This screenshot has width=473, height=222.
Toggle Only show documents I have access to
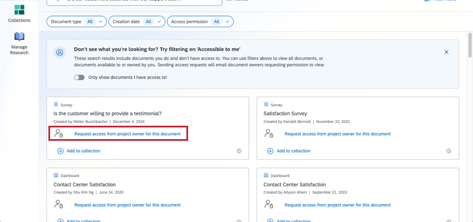click(x=80, y=77)
